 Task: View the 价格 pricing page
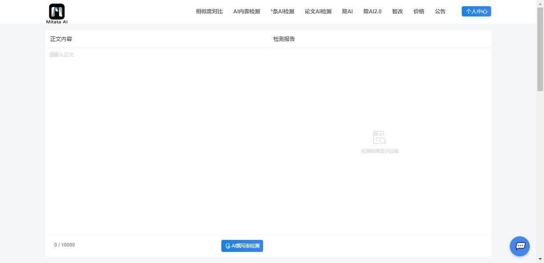point(418,11)
